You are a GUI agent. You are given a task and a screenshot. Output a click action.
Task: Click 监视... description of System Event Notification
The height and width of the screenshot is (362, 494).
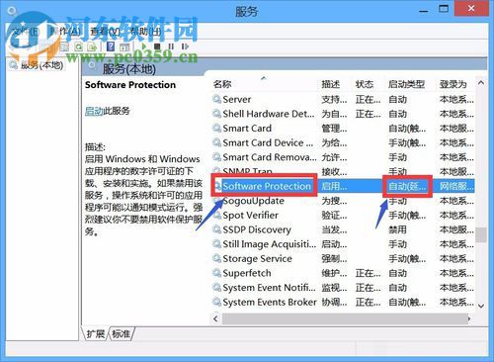[x=334, y=288]
